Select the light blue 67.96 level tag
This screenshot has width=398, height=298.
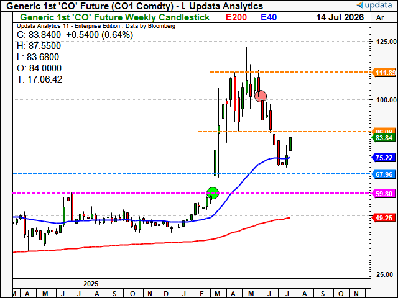(x=384, y=174)
